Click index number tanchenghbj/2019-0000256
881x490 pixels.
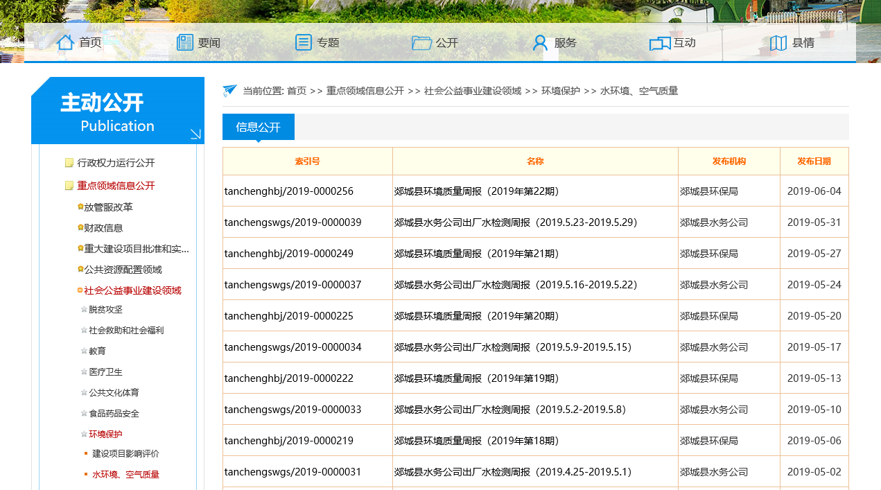click(x=289, y=191)
